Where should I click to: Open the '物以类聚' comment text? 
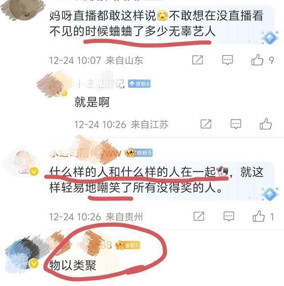pyautogui.click(x=73, y=266)
